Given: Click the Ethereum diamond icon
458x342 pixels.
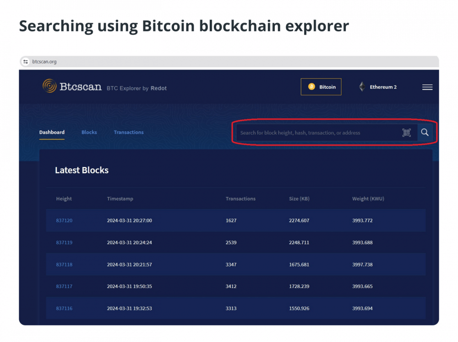Looking at the screenshot, I should 362,87.
